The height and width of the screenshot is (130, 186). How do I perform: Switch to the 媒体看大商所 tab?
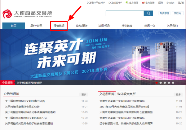click(x=126, y=94)
